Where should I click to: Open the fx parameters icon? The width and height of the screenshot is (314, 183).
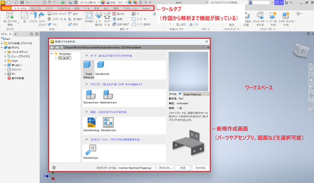pos(140,2)
